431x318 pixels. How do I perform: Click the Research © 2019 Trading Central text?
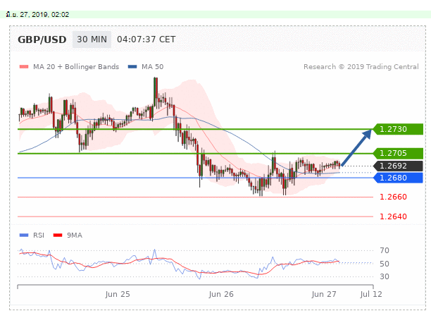pos(361,66)
